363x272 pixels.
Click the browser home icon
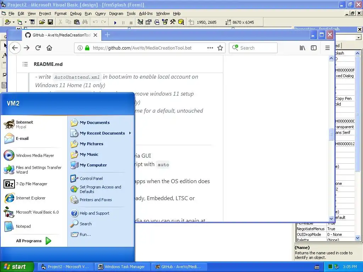49,48
